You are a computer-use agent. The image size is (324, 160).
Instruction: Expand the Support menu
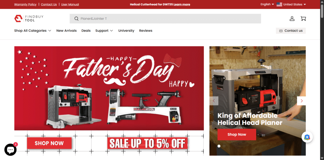[104, 31]
